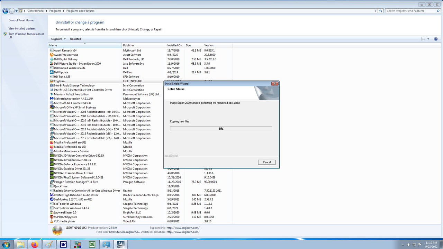
Task: Click the Windows Start orb
Action: pos(6,245)
